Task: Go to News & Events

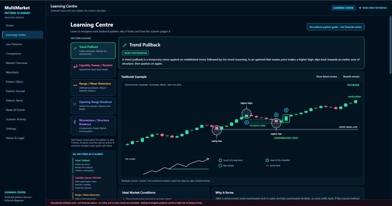Action: (23, 110)
